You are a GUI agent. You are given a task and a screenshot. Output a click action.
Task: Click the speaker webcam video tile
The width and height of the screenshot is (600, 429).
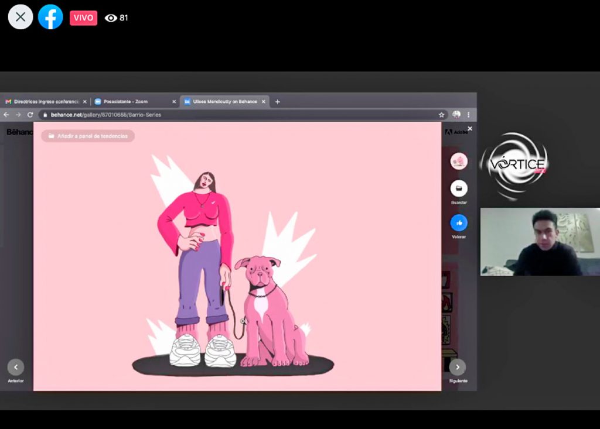coord(540,242)
